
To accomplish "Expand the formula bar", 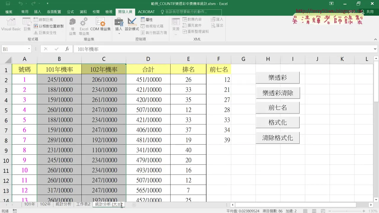I will (x=375, y=49).
